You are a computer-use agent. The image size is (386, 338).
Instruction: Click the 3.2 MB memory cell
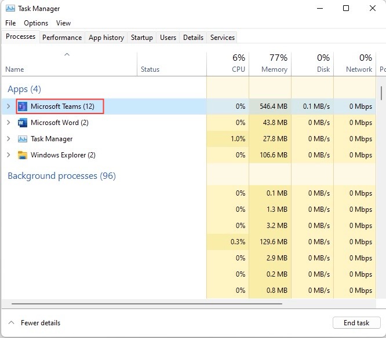(x=270, y=226)
